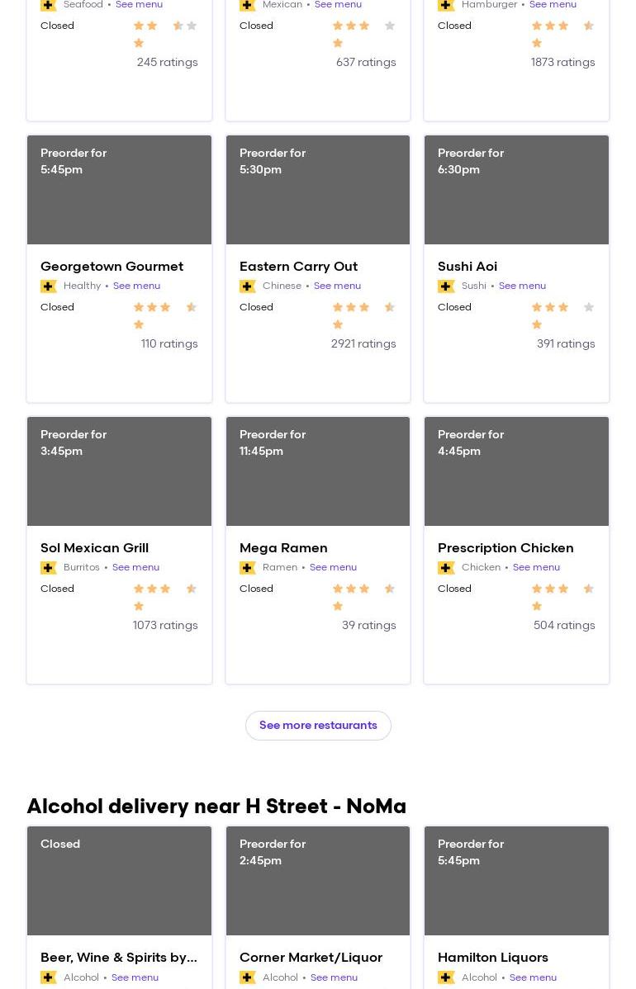The width and height of the screenshot is (636, 989).
Task: Select the Eastern Carry Out preorder 5:30pm image
Action: pos(318,190)
